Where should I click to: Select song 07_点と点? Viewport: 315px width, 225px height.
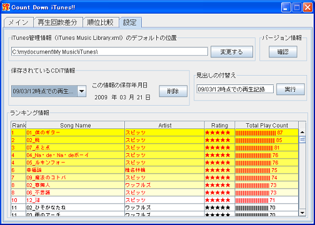point(154,147)
